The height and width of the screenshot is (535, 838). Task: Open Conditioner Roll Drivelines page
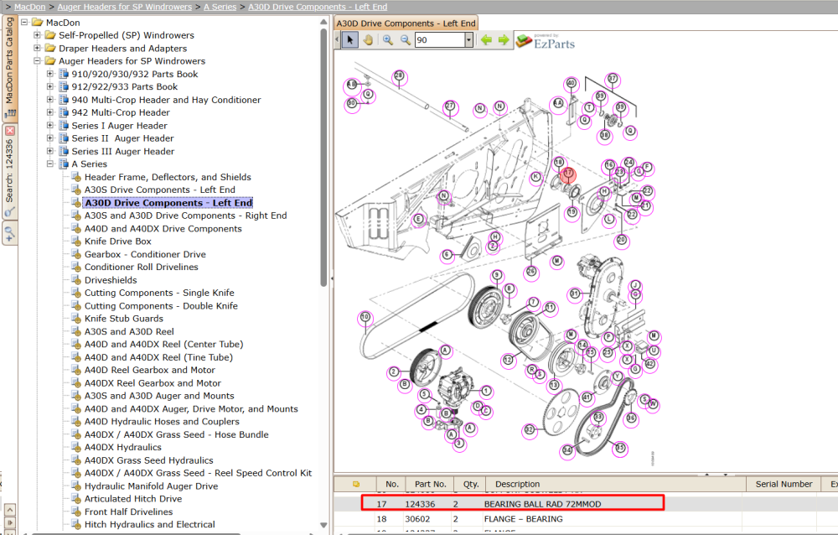(x=141, y=267)
